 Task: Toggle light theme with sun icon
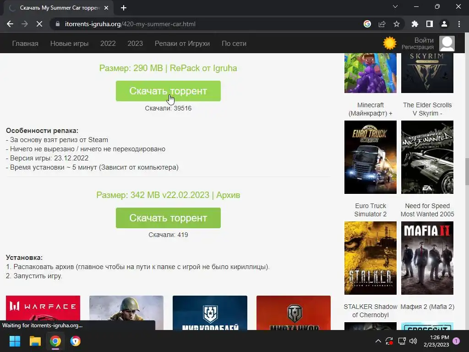coord(390,44)
